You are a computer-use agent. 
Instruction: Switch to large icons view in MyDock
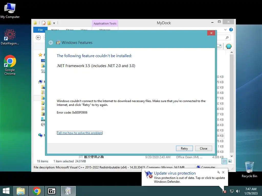click(230, 161)
